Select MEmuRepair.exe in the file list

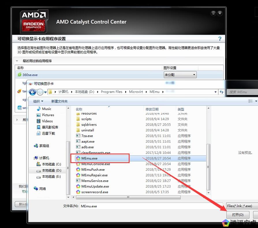[x=94, y=175]
